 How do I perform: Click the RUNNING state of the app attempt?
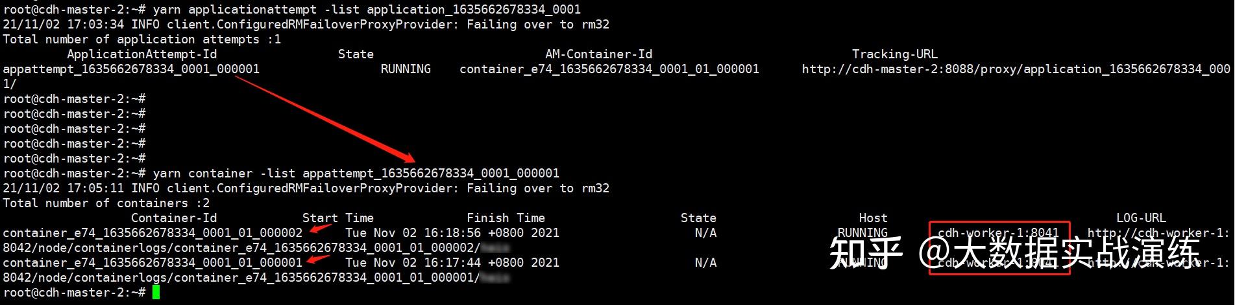[x=406, y=69]
